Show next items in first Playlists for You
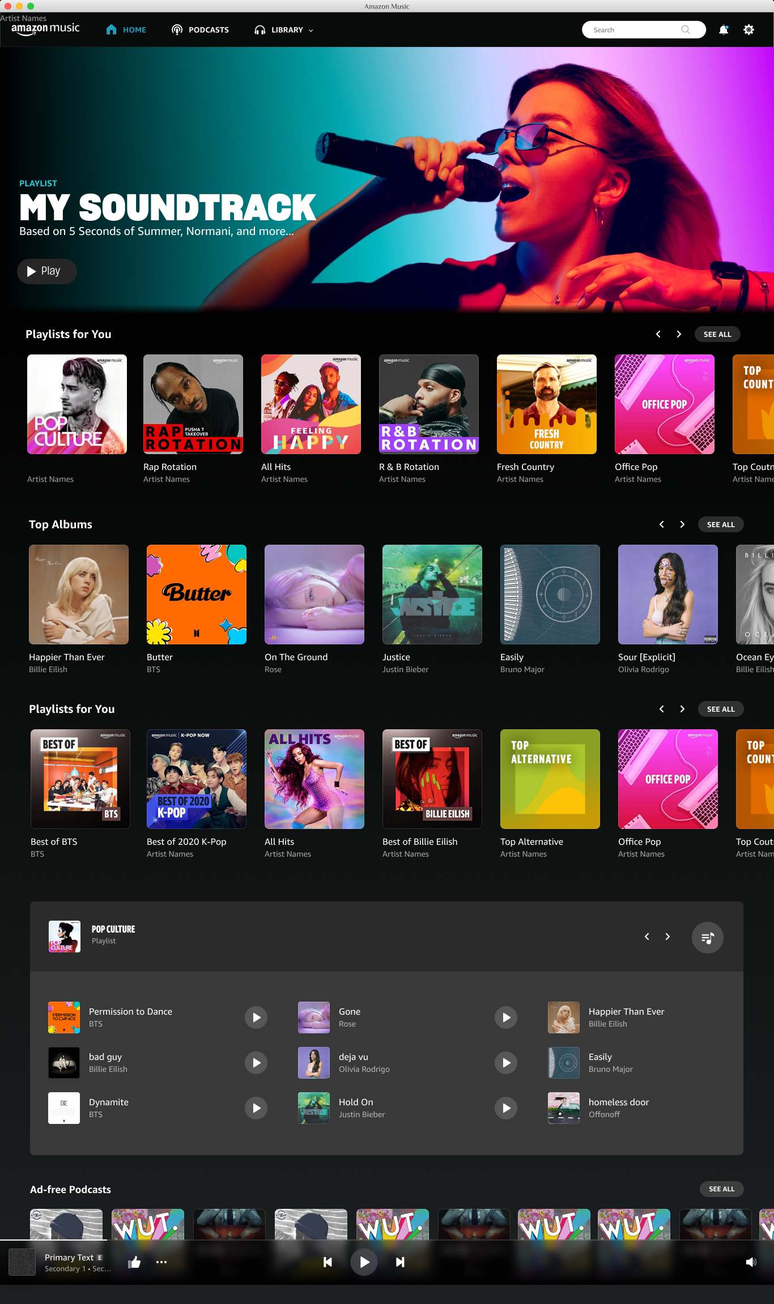This screenshot has height=1304, width=774. point(679,334)
